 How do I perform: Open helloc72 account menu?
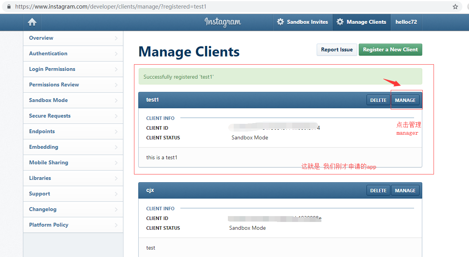406,22
